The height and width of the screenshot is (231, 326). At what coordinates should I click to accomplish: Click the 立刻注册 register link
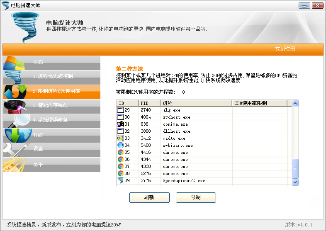click(285, 49)
